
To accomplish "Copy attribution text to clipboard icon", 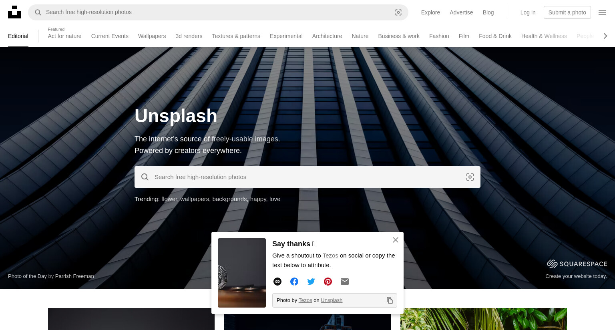I will pyautogui.click(x=390, y=300).
